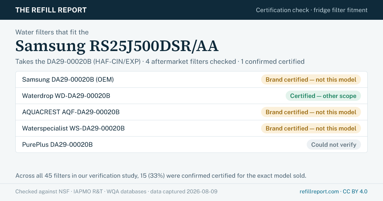
Task: Click 'Water filters that fit the' text
Action: click(x=52, y=32)
